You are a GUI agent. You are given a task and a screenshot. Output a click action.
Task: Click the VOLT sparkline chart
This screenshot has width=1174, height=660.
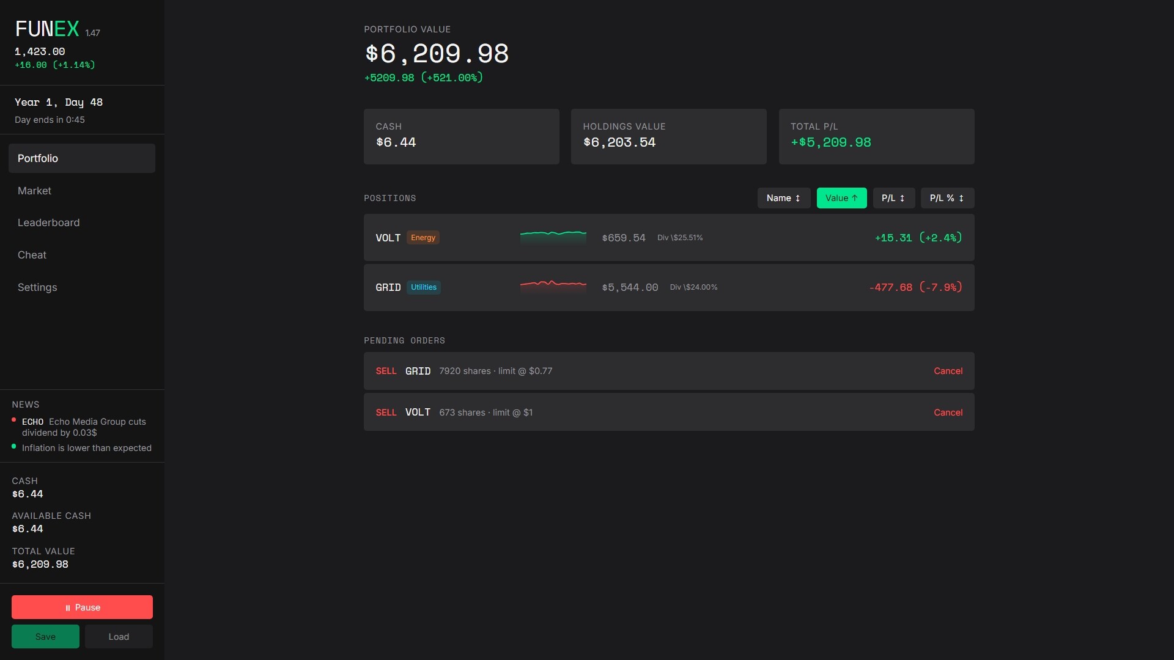tap(553, 238)
